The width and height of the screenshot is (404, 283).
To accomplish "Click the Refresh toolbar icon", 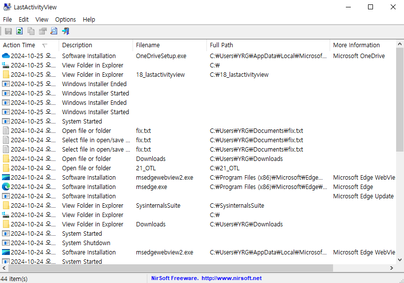I will (x=20, y=31).
